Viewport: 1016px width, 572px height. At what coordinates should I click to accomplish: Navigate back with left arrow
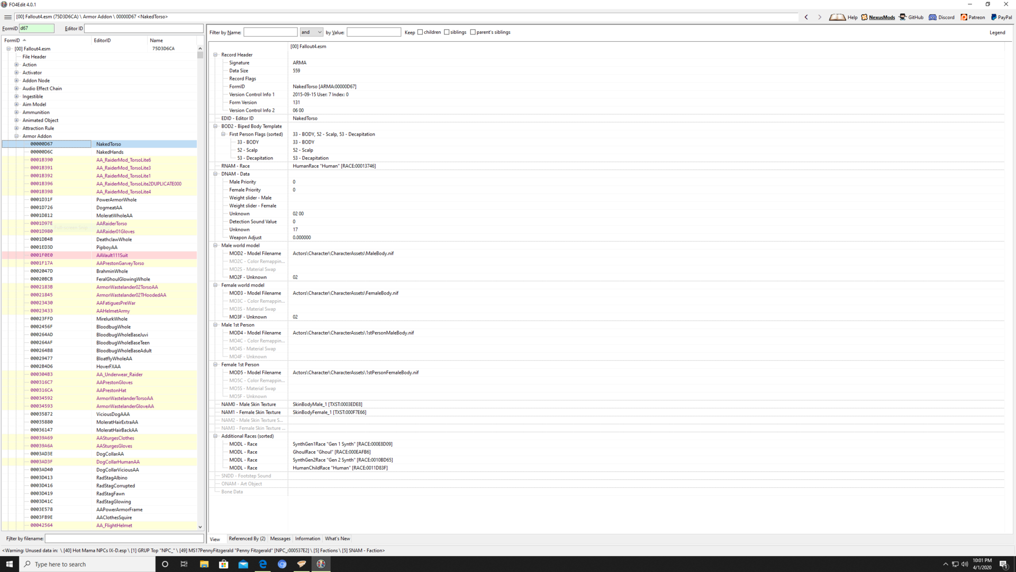click(806, 17)
